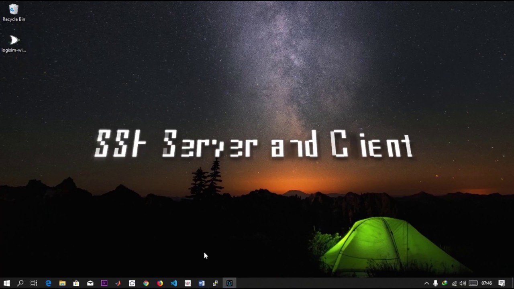Select the logisim-win desktop shortcut
This screenshot has width=514, height=289.
pos(14,44)
